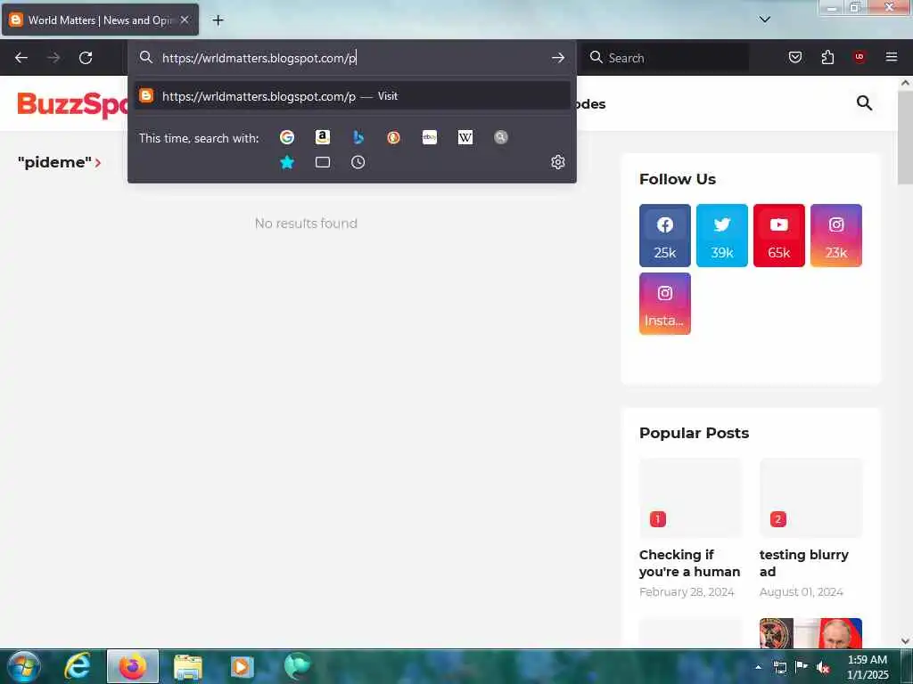
Task: Search this time with Amazon icon
Action: click(x=323, y=137)
